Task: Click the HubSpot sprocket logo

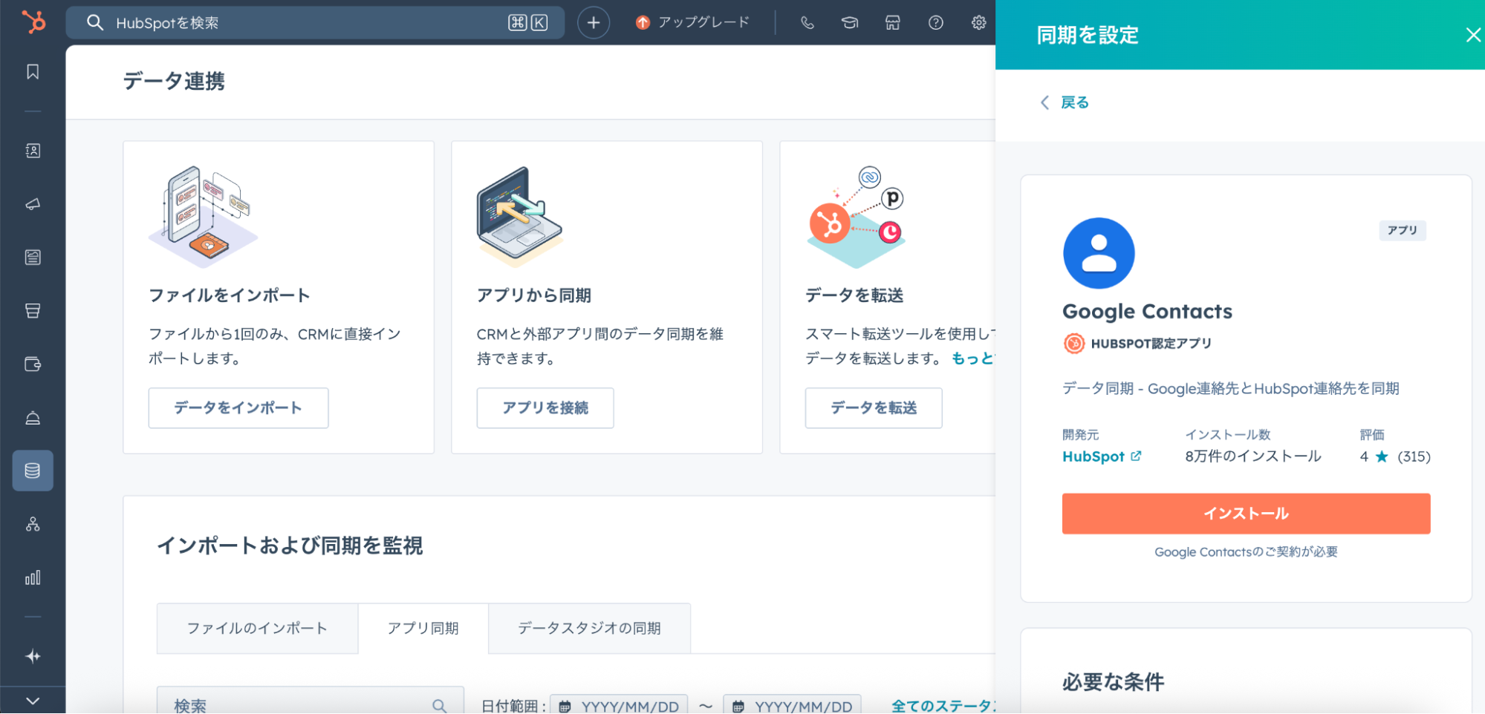Action: 33,22
